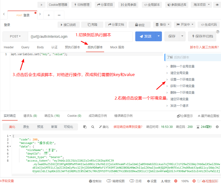Click the 保存 save button
This screenshot has height=185, width=221.
pos(172,36)
